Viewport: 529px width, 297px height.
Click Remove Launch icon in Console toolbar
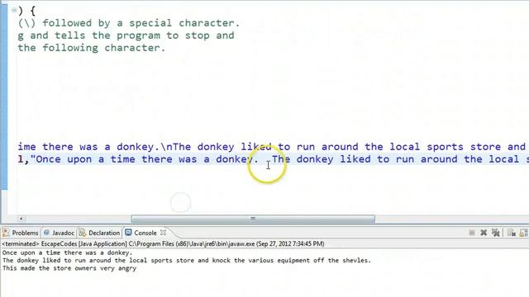(484, 233)
